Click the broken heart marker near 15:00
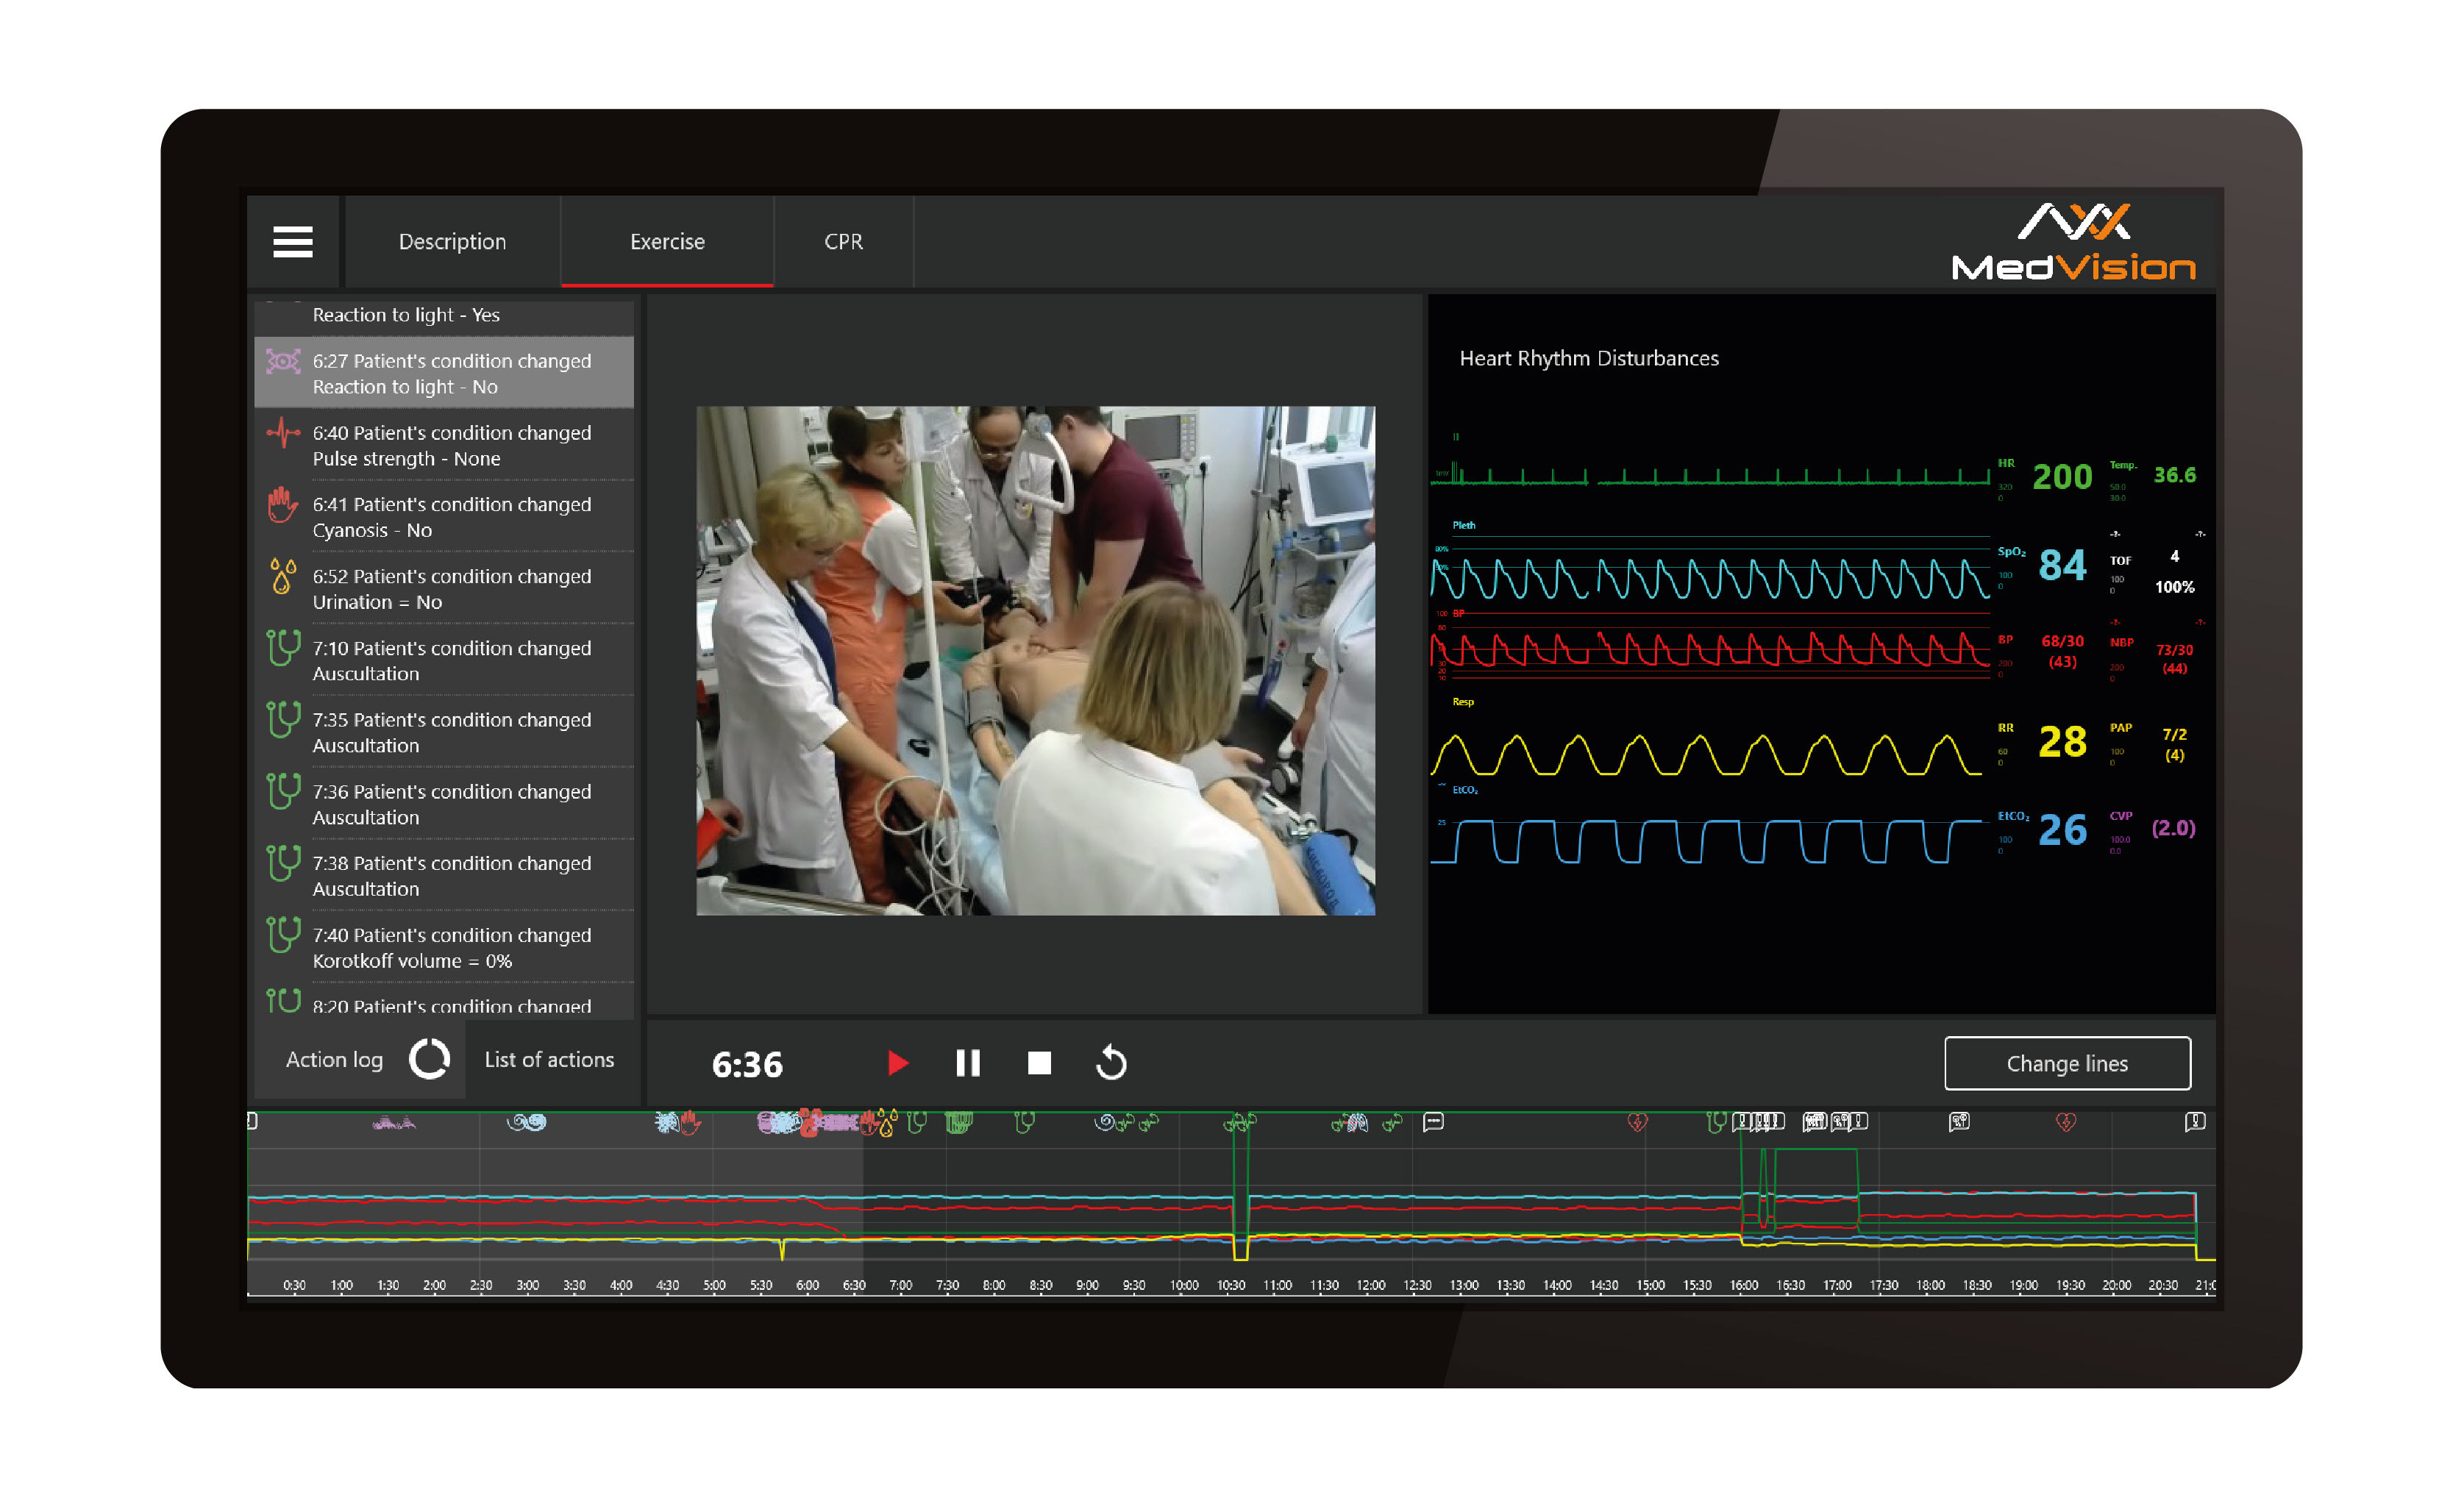The height and width of the screenshot is (1495, 2464). pyautogui.click(x=1637, y=1122)
